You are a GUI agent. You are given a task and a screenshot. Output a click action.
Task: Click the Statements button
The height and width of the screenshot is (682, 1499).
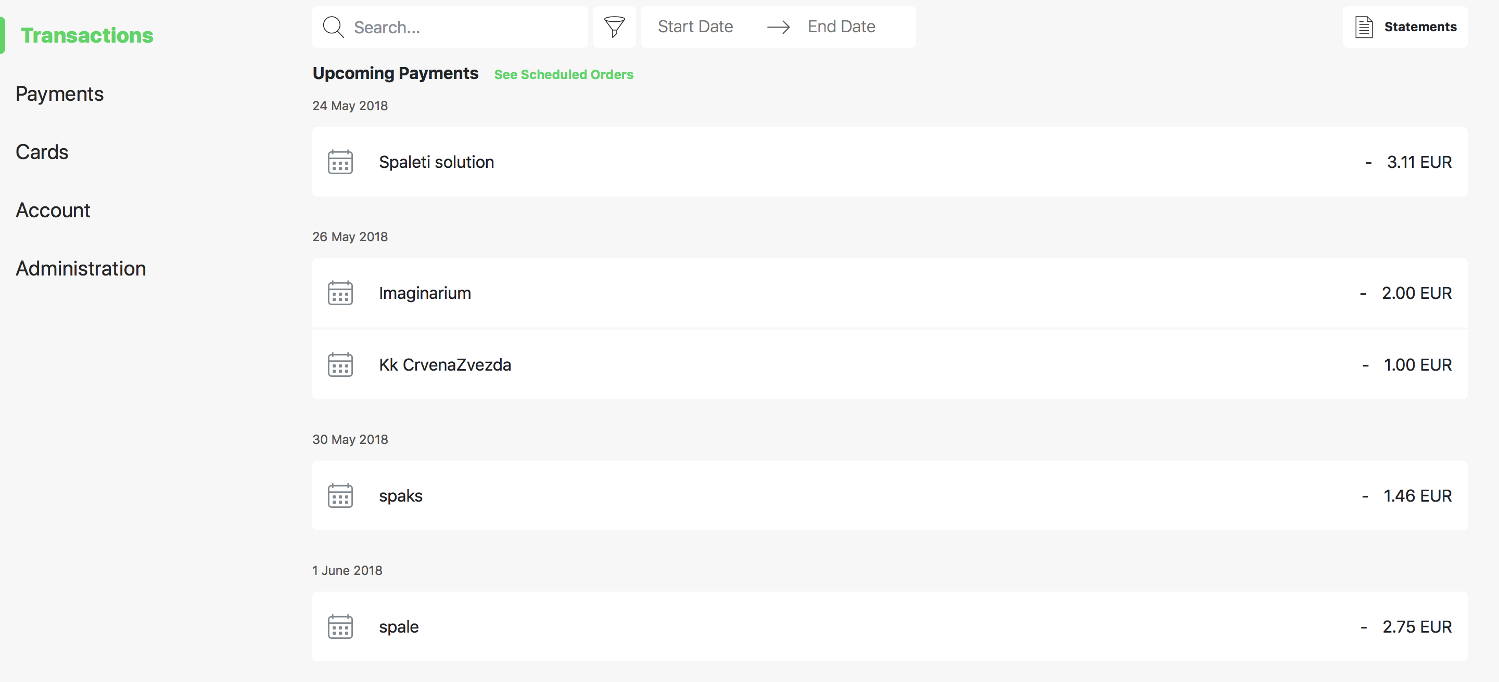[x=1405, y=27]
